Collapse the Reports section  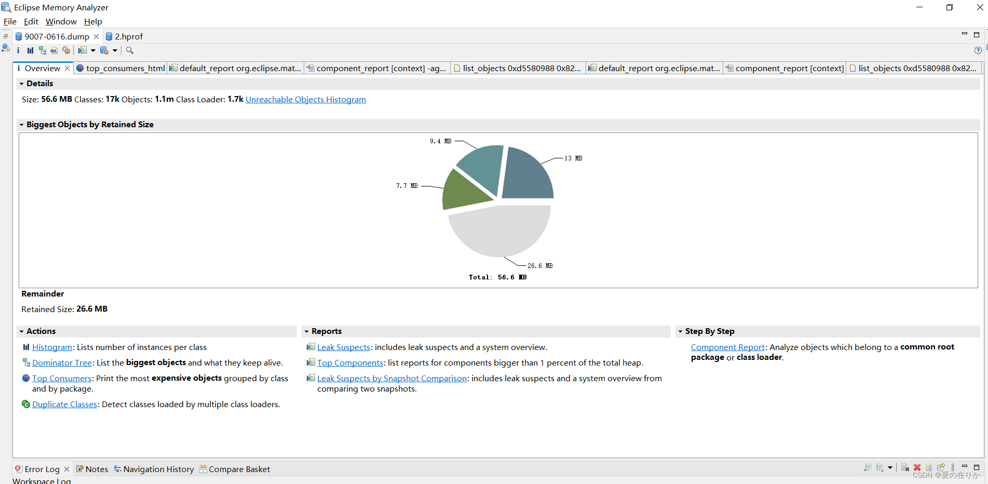[307, 331]
